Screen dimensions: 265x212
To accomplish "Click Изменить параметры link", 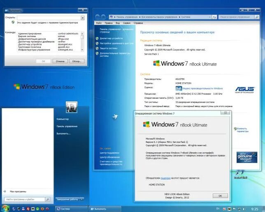I will pos(243,130).
